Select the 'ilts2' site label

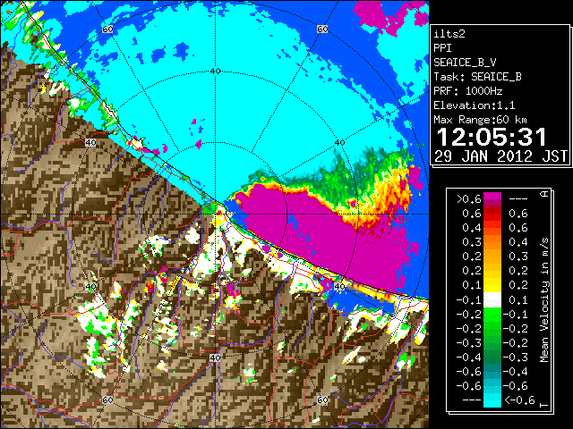449,34
